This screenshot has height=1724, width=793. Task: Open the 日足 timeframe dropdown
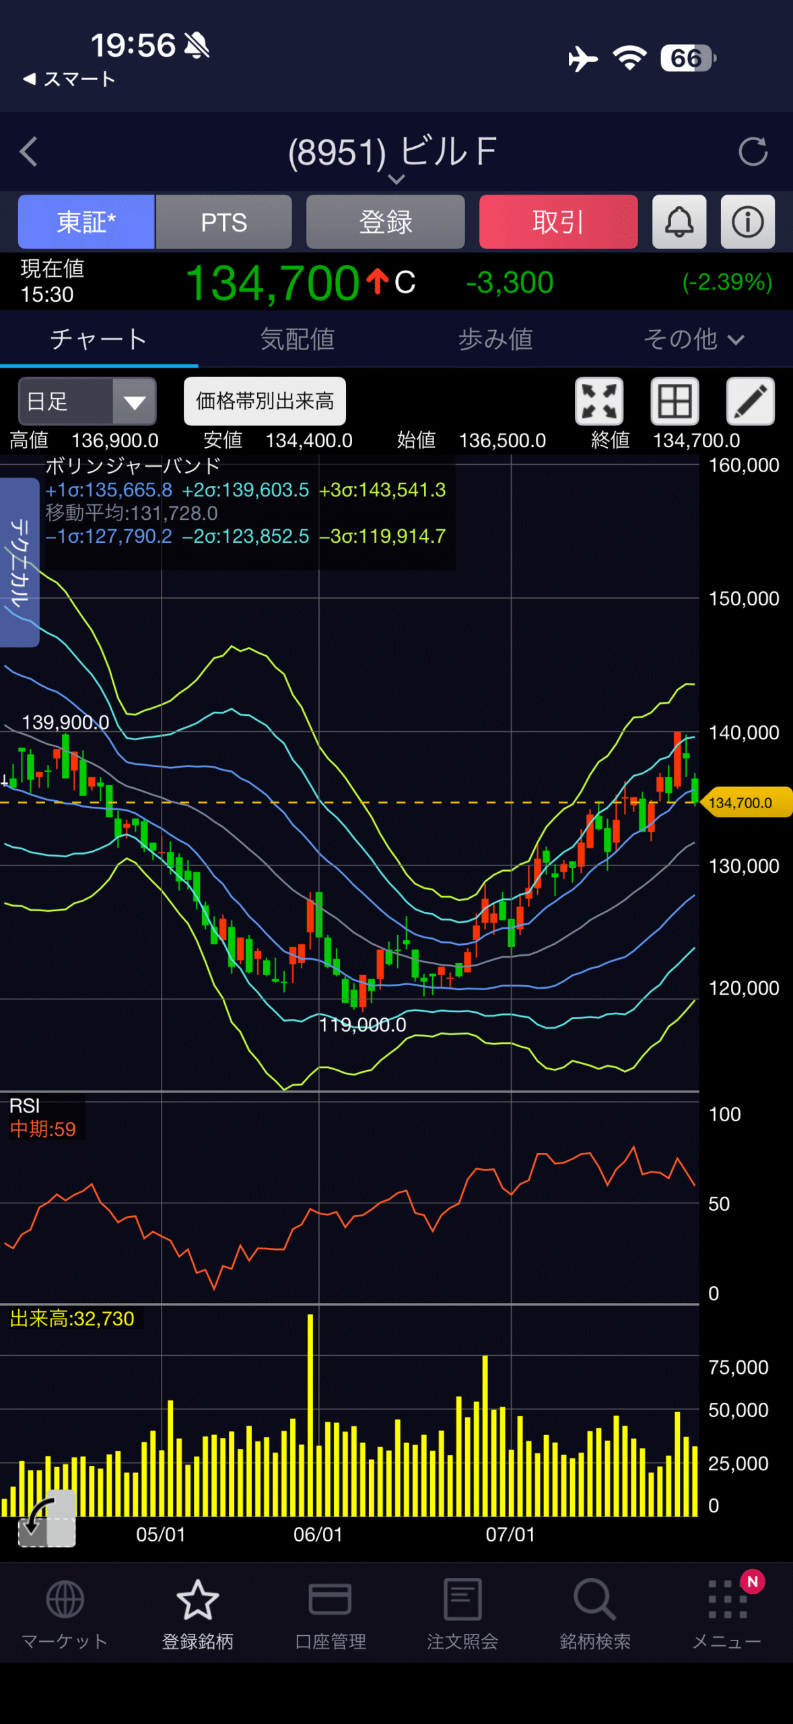[88, 401]
